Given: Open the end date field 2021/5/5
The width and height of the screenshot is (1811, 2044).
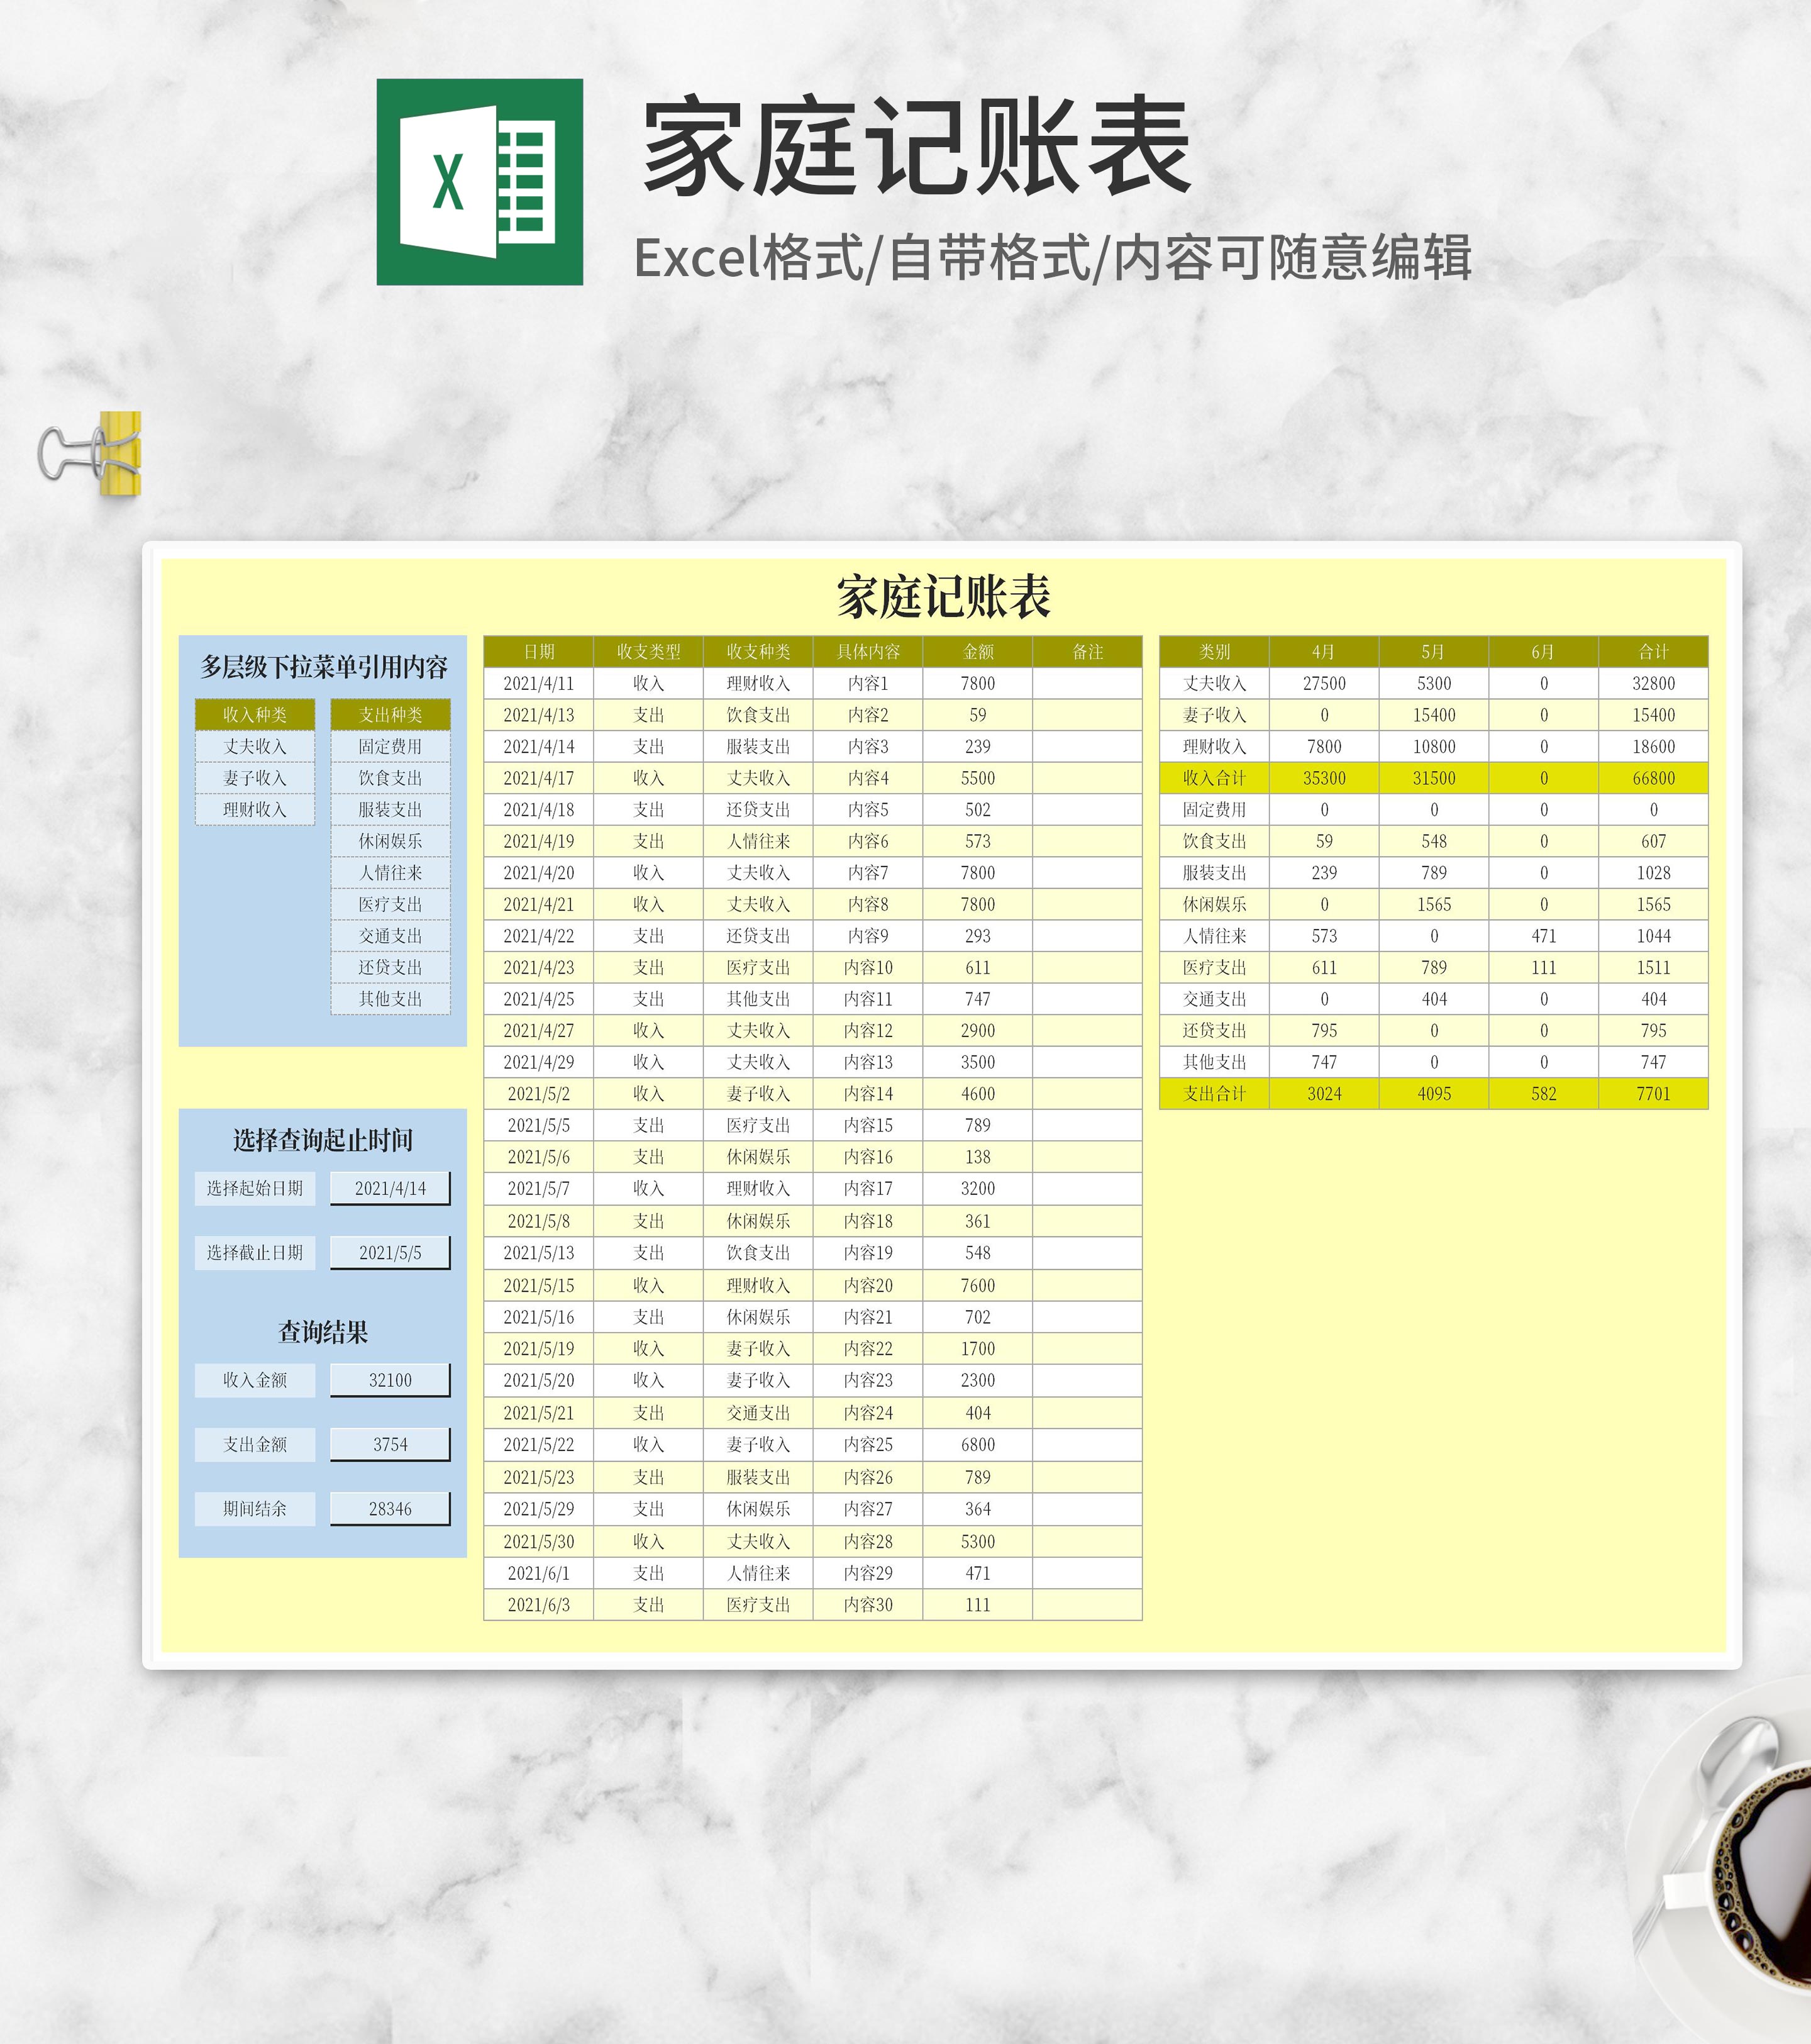Looking at the screenshot, I should tap(390, 1252).
